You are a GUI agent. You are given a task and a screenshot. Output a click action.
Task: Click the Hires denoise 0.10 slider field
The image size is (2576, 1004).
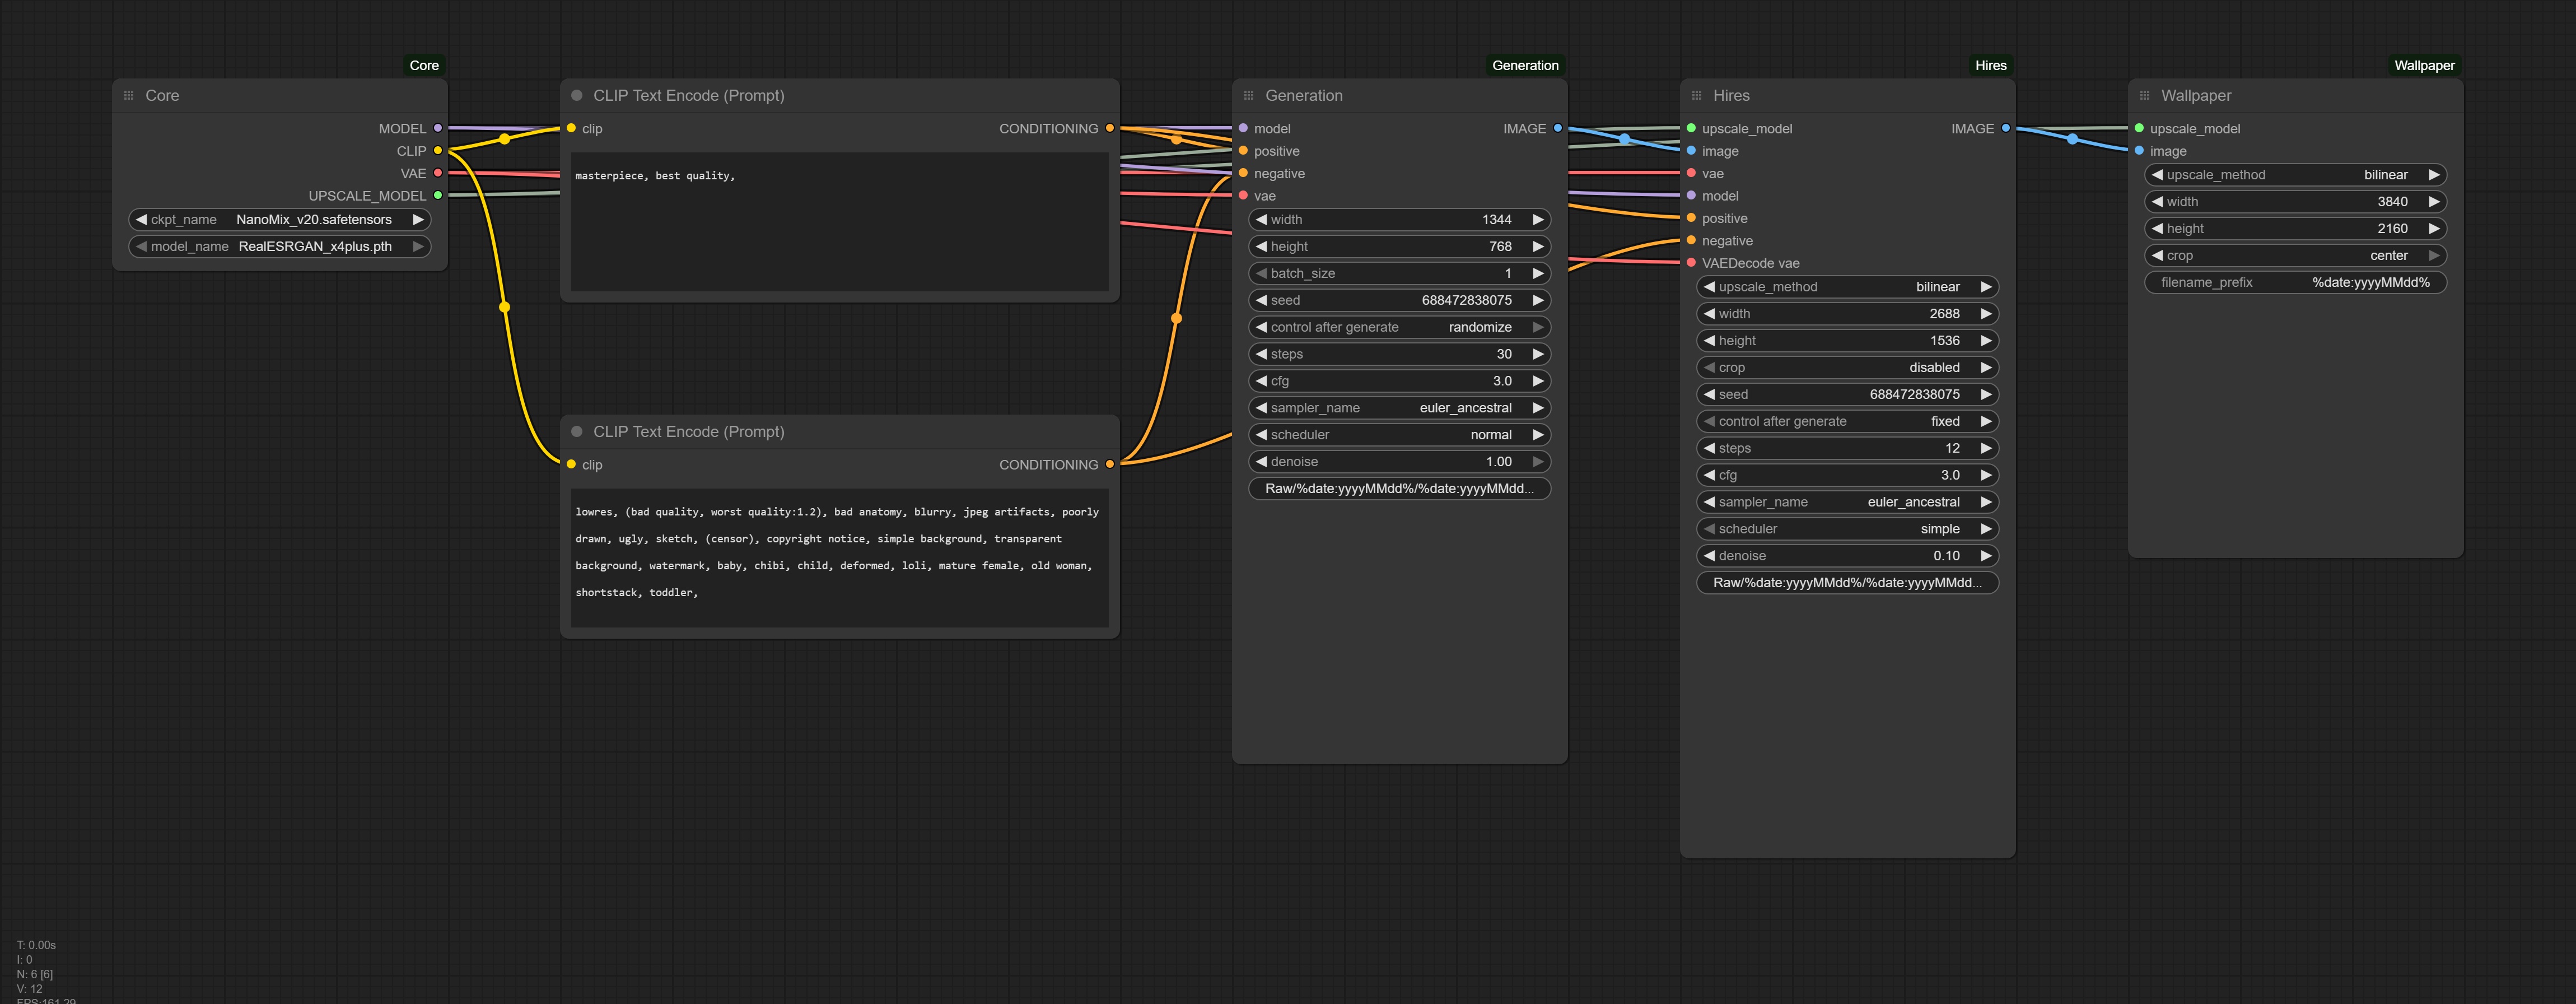click(1846, 556)
